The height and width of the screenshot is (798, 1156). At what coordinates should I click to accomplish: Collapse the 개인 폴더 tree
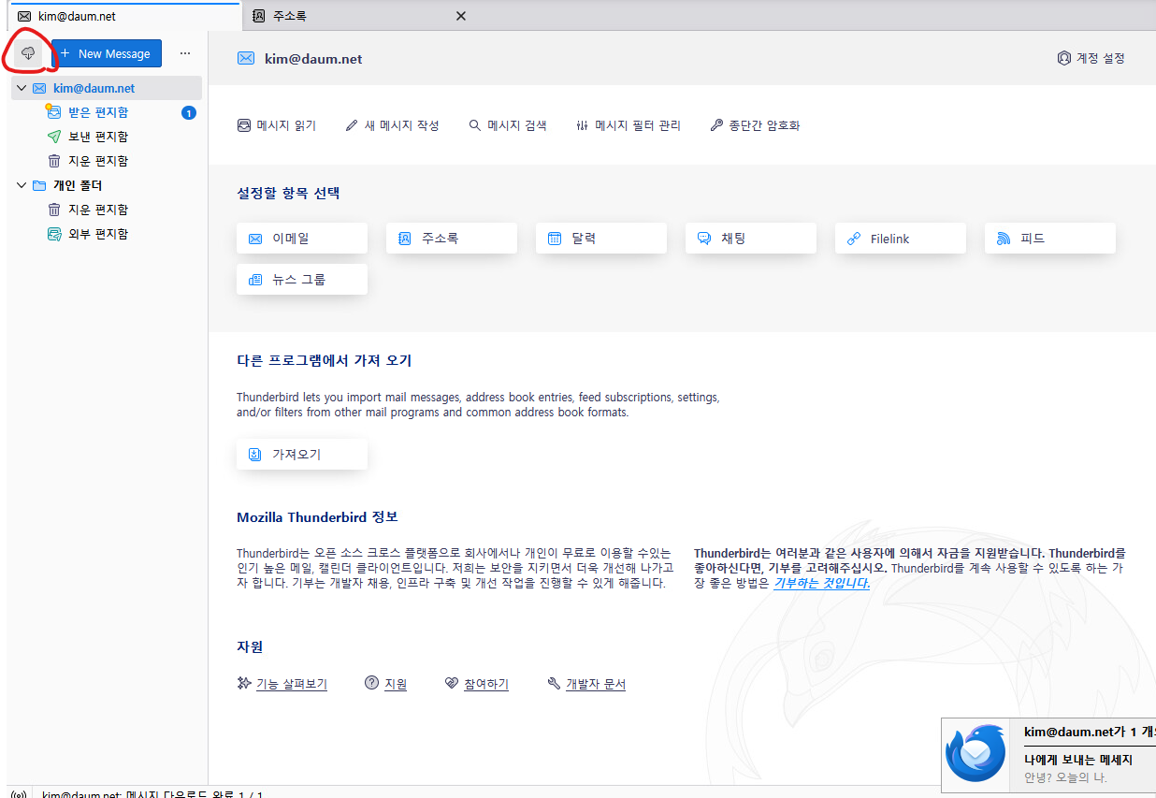[22, 185]
